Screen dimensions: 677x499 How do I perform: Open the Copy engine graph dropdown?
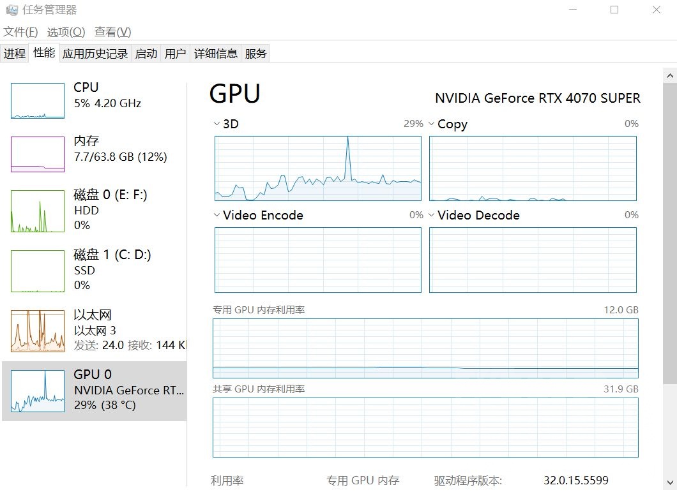[432, 124]
